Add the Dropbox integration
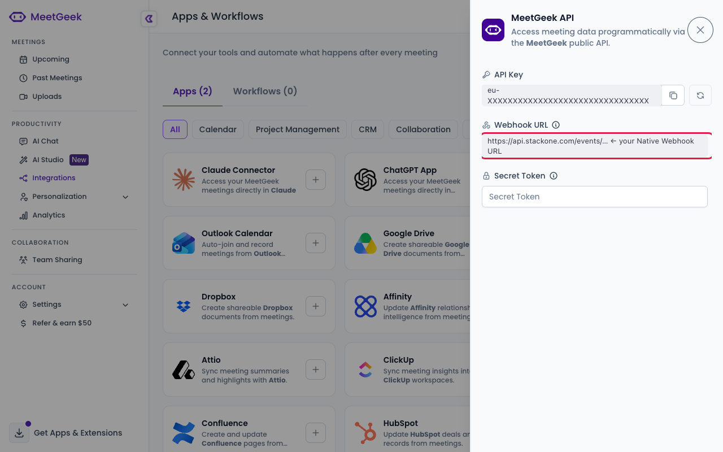The width and height of the screenshot is (723, 452). [316, 307]
